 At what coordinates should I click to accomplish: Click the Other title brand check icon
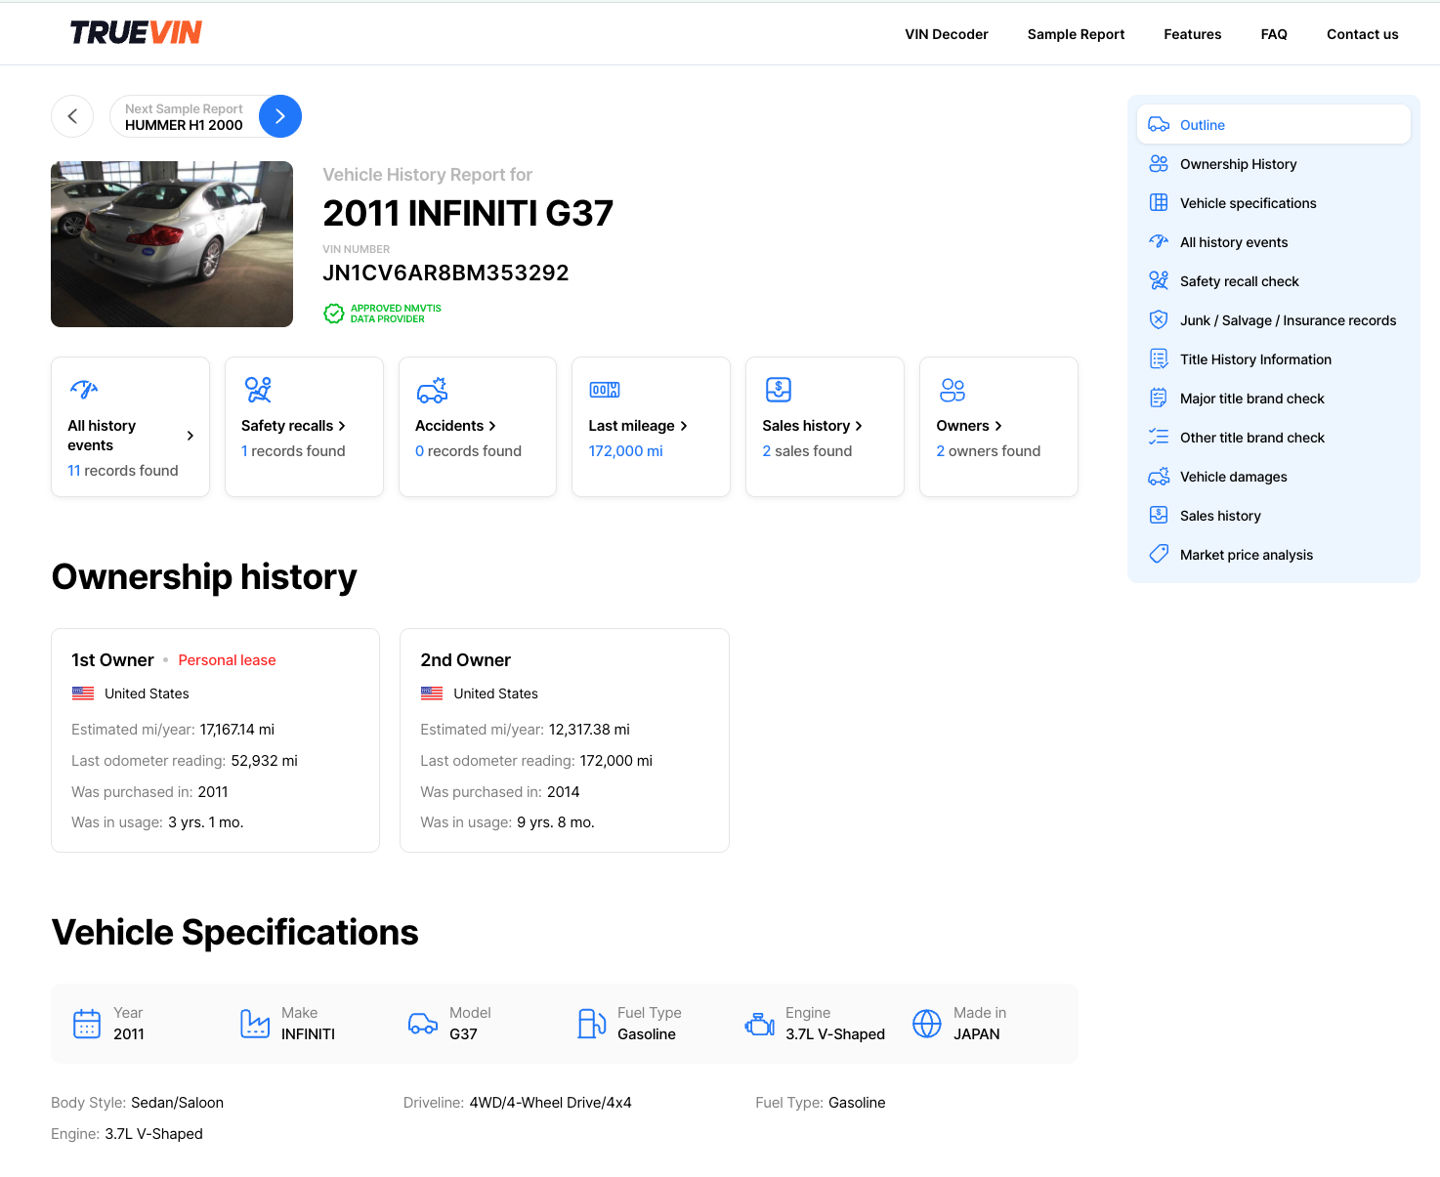pos(1159,438)
